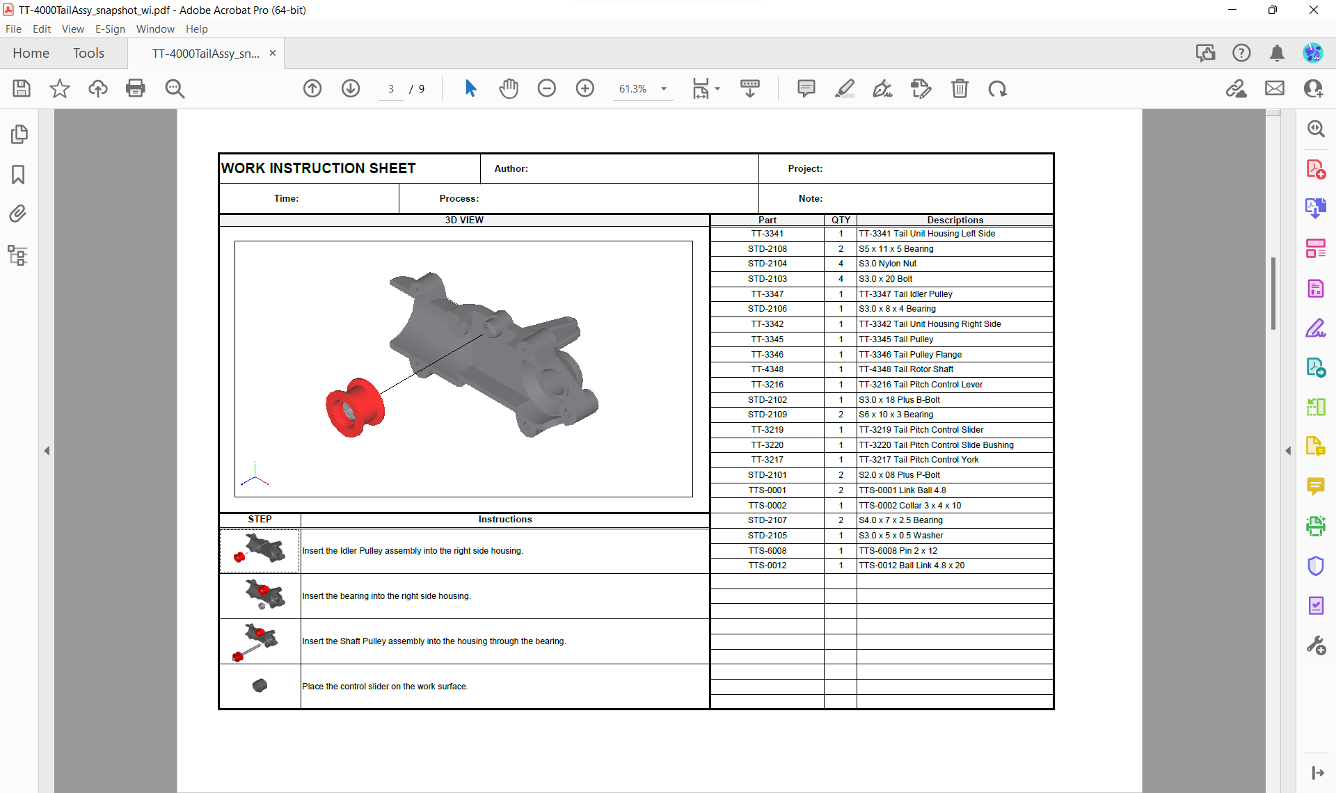Star this file as favorite
The width and height of the screenshot is (1336, 793).
[60, 88]
